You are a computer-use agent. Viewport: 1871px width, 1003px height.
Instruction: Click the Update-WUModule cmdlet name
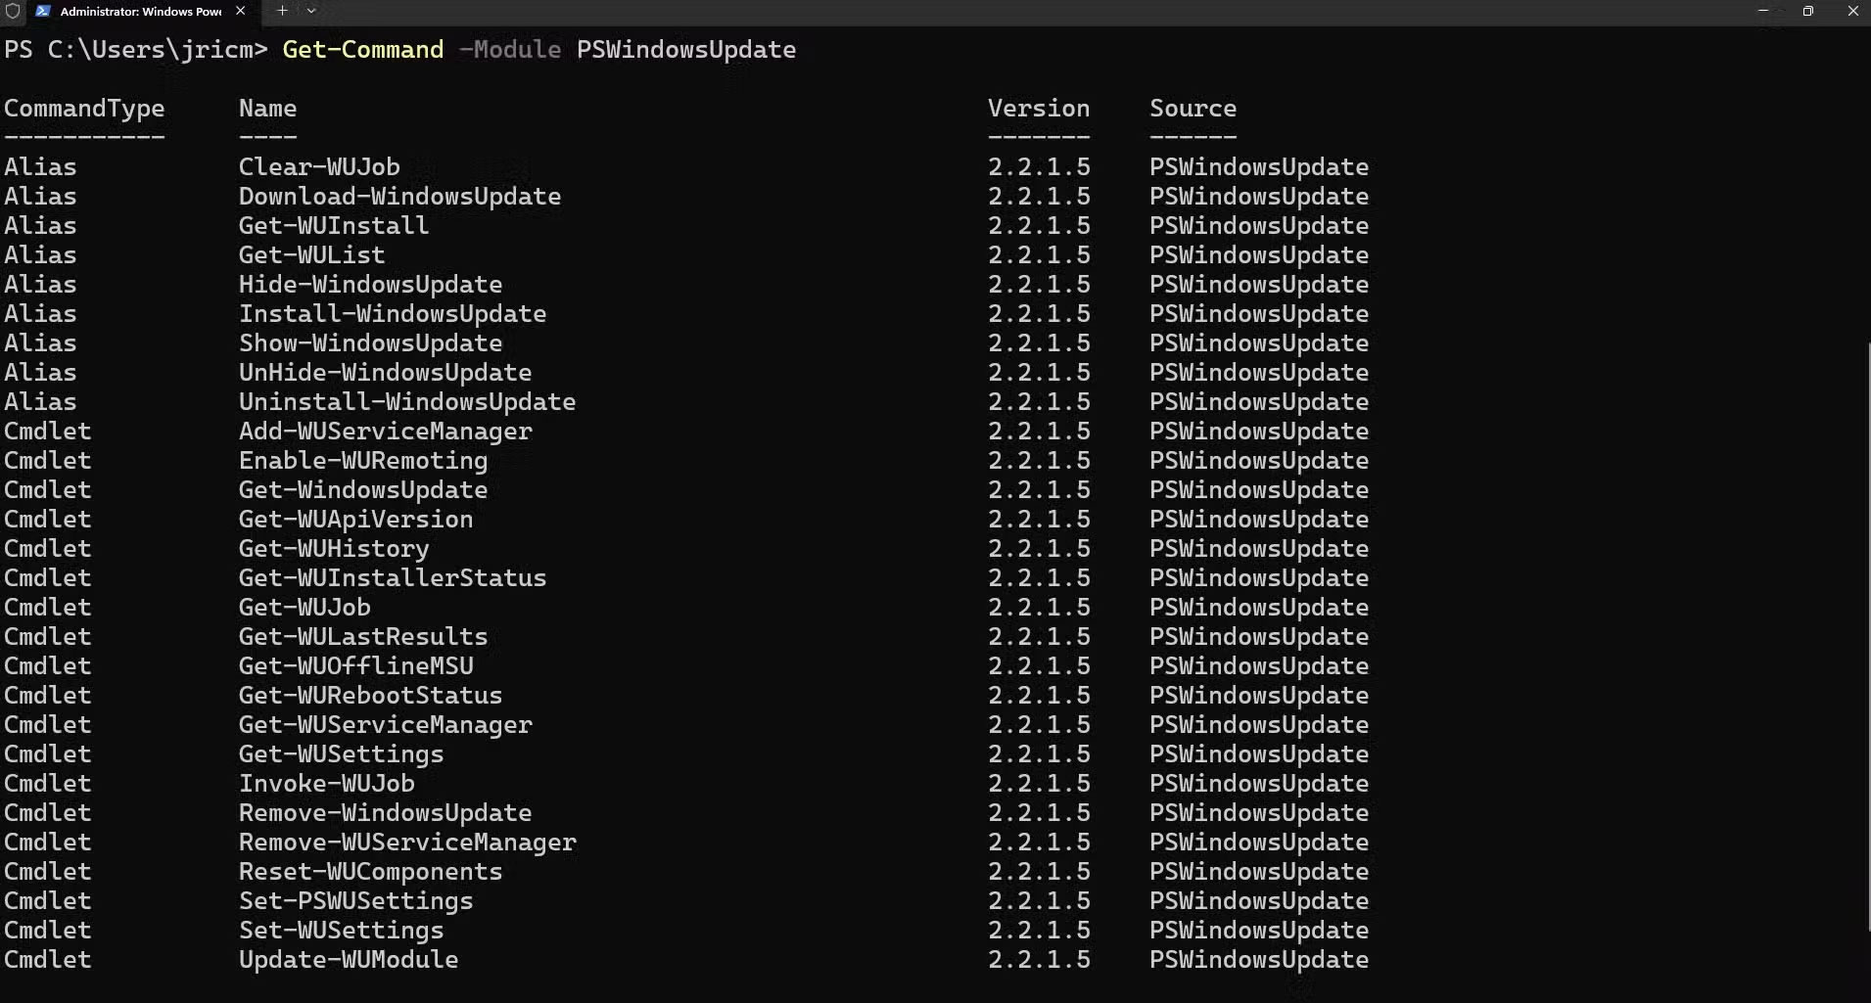tap(348, 960)
